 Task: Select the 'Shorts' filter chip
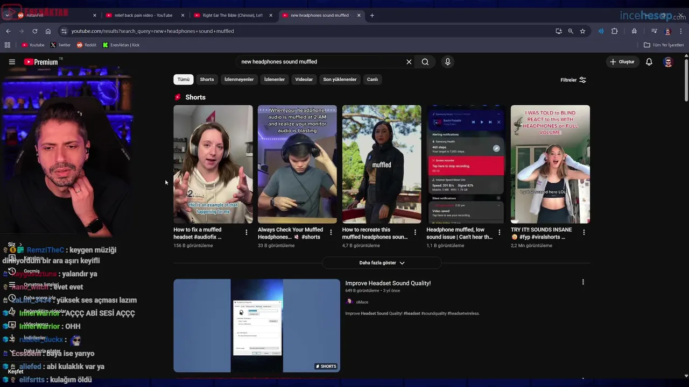click(x=207, y=80)
